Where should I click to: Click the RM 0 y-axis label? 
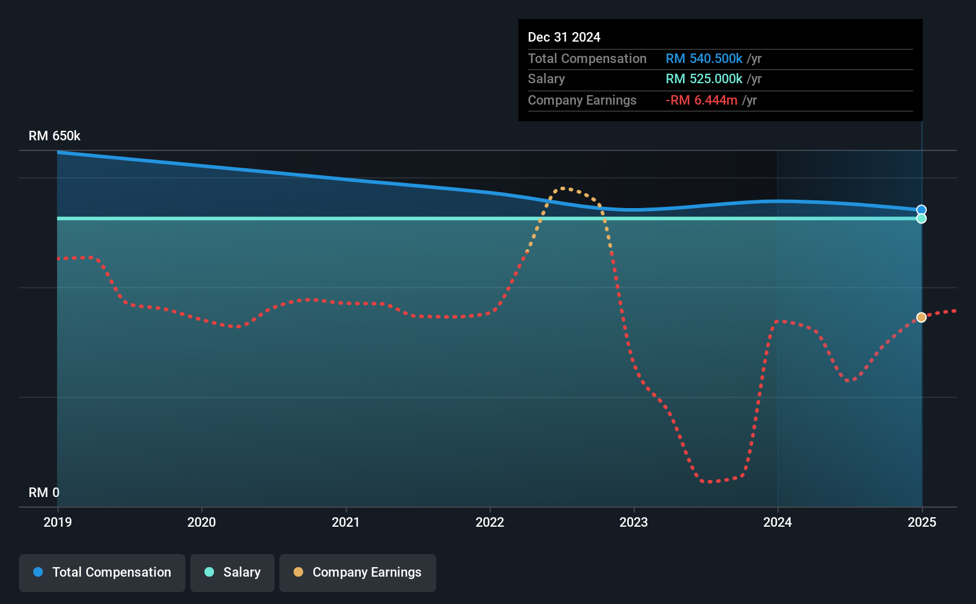44,493
